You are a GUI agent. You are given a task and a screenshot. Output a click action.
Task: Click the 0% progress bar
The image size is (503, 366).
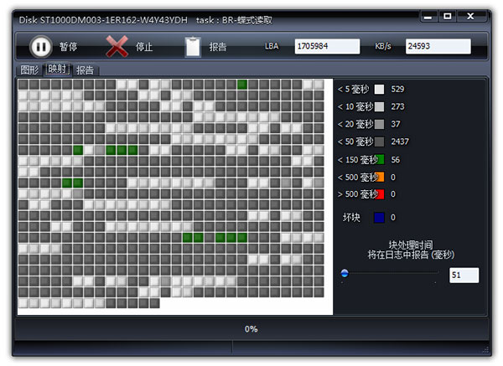coord(251,329)
